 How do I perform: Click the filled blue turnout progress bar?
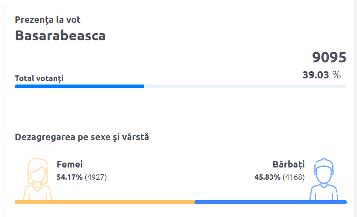coord(79,86)
